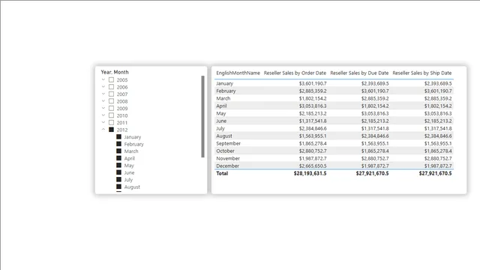Check the 2011 year checkbox
Screen dimensions: 480x270
tap(112, 122)
